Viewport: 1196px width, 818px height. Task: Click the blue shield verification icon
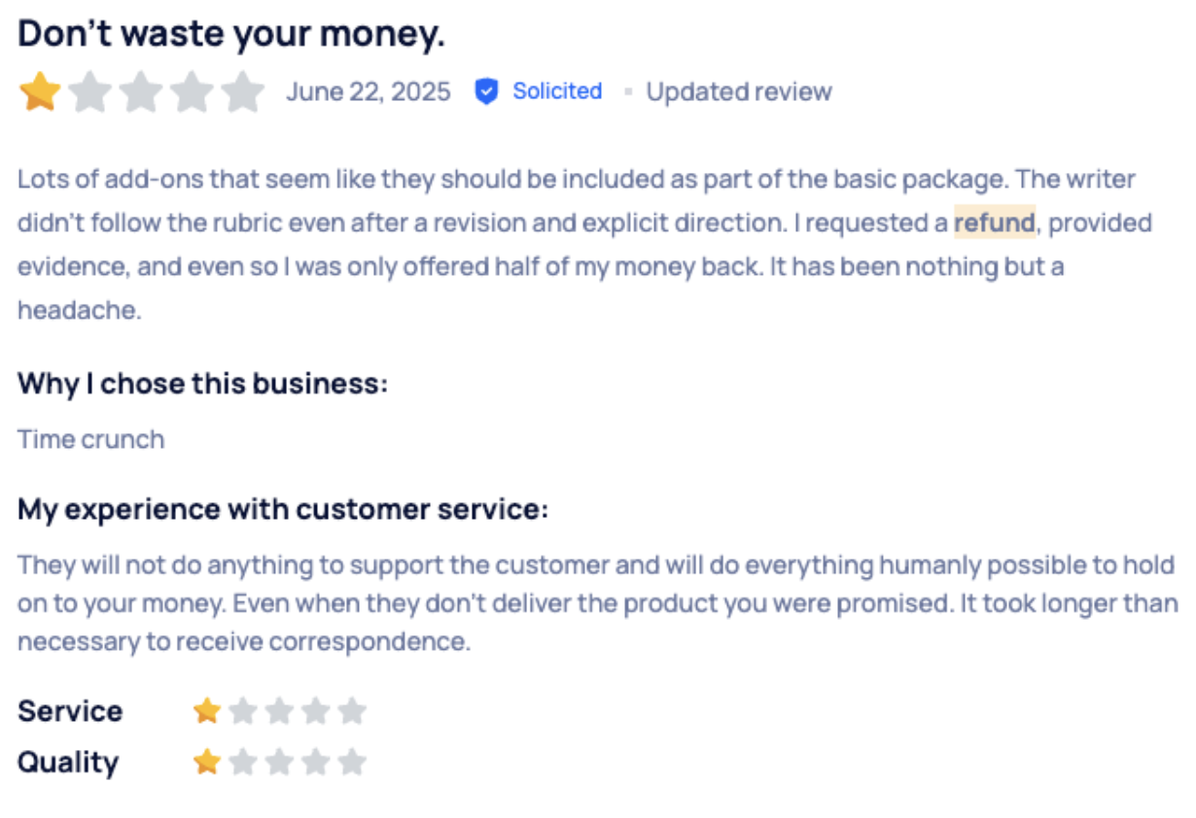click(486, 91)
